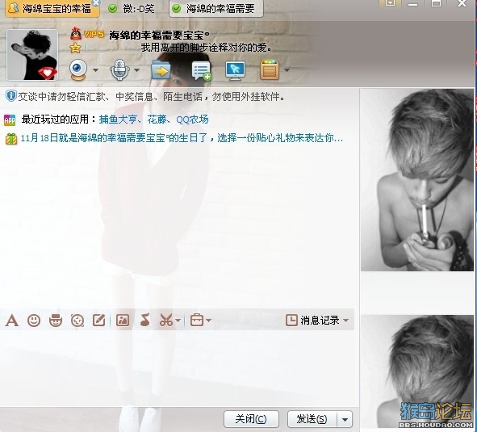
Task: Start a video call with webcam icon
Action: point(78,69)
